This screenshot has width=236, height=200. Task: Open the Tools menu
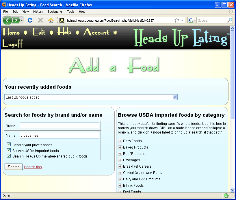point(71,12)
